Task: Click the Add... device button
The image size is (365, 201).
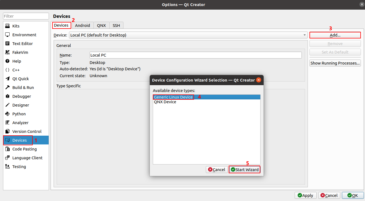Action: 335,35
